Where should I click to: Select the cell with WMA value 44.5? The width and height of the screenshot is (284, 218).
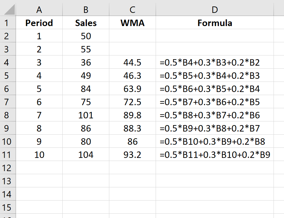pos(132,62)
